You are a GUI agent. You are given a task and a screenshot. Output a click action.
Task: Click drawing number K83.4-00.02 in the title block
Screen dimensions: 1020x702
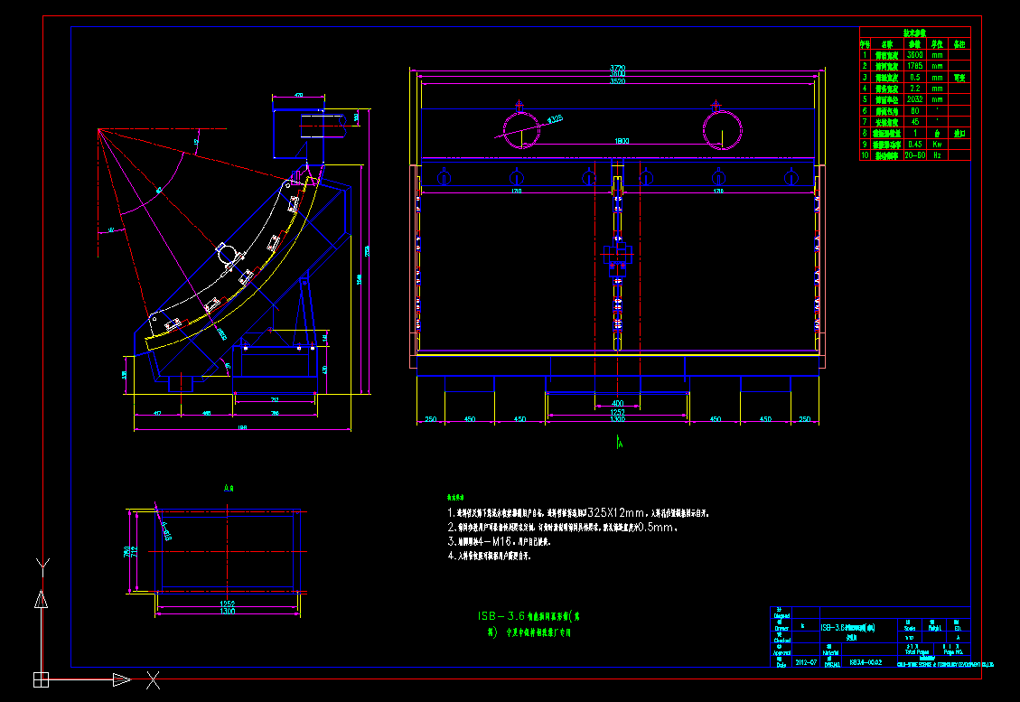pos(866,662)
